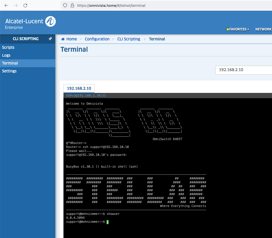The width and height of the screenshot is (272, 238).
Task: Click the Home breadcrumb link
Action: (71, 39)
